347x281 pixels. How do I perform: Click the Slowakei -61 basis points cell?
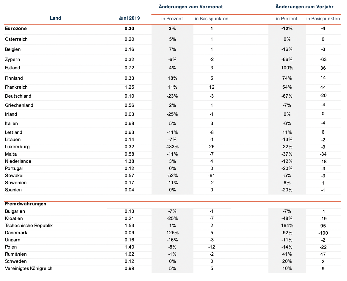212,176
